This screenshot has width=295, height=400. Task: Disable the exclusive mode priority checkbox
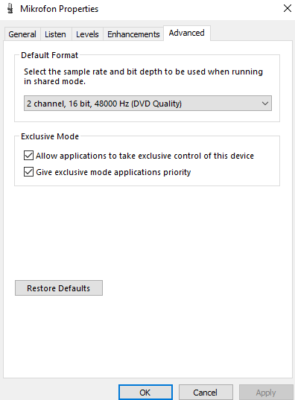(x=28, y=172)
